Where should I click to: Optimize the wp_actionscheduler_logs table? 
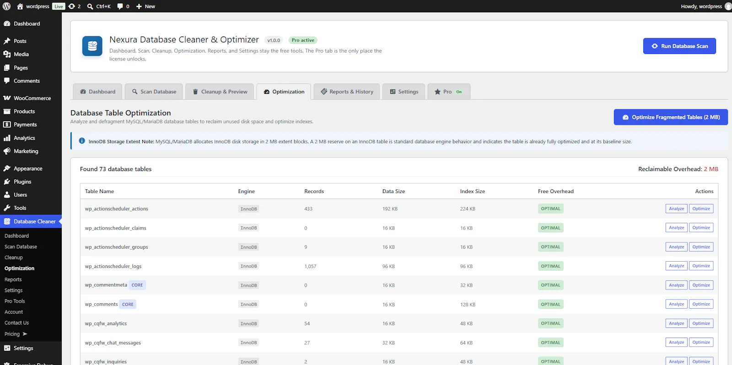click(701, 266)
